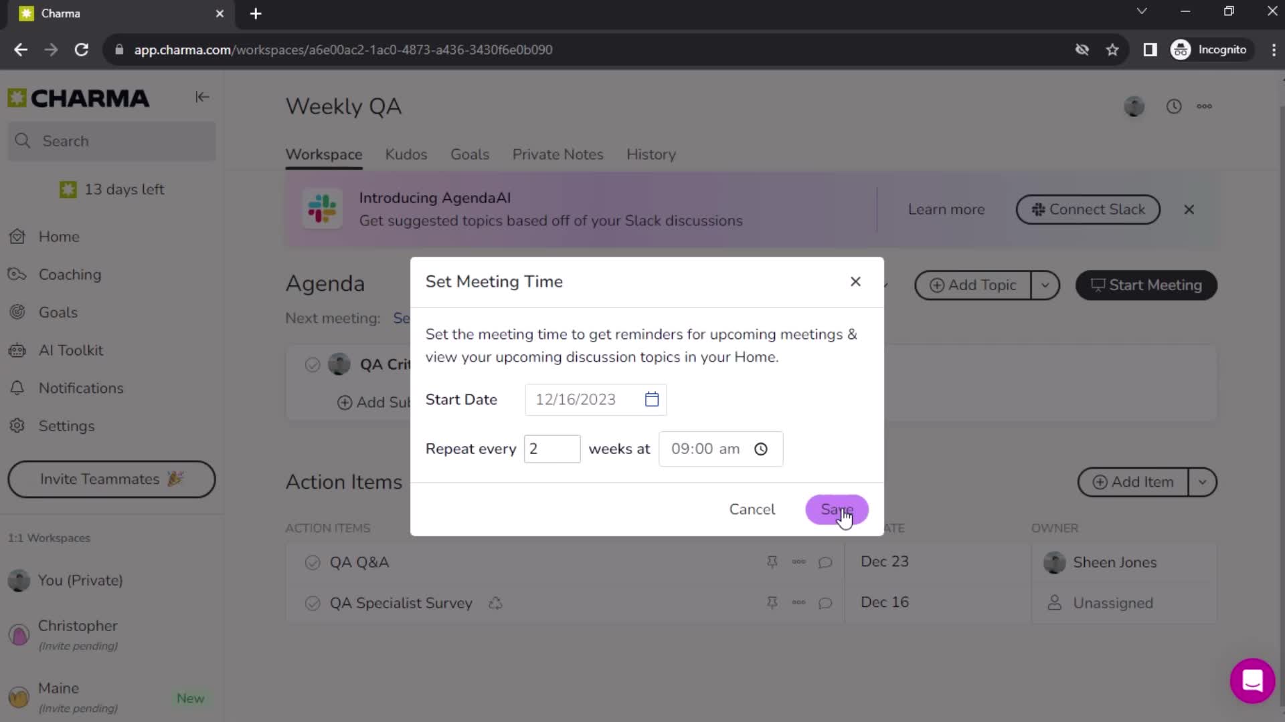This screenshot has height=722, width=1285.
Task: Click the clock icon next to meeting time
Action: (762, 450)
